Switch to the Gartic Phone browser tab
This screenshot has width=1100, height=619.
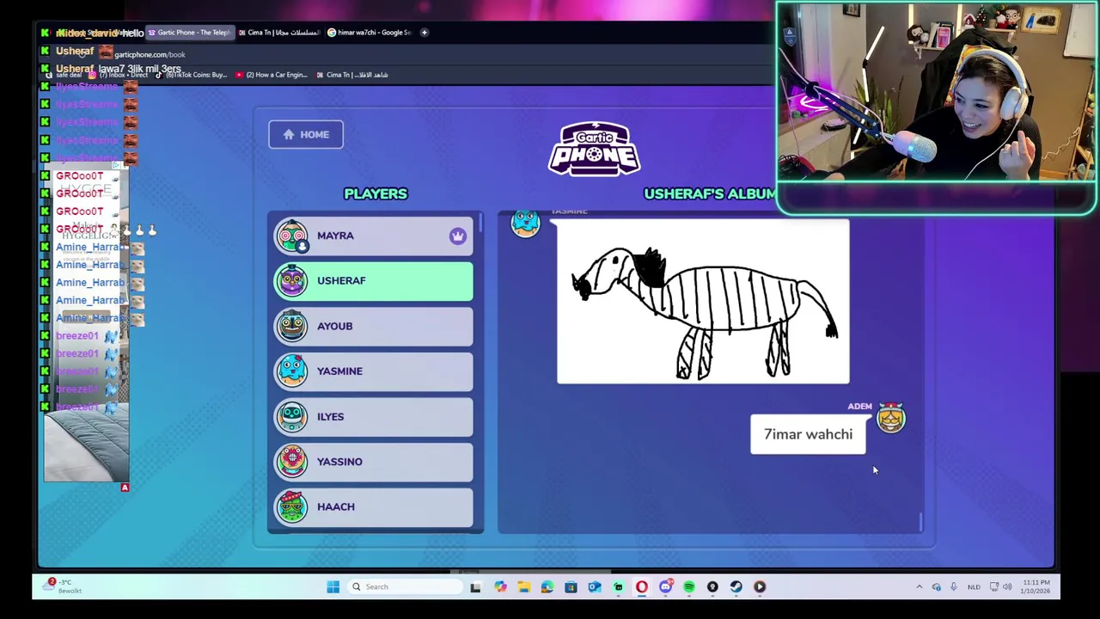(189, 33)
